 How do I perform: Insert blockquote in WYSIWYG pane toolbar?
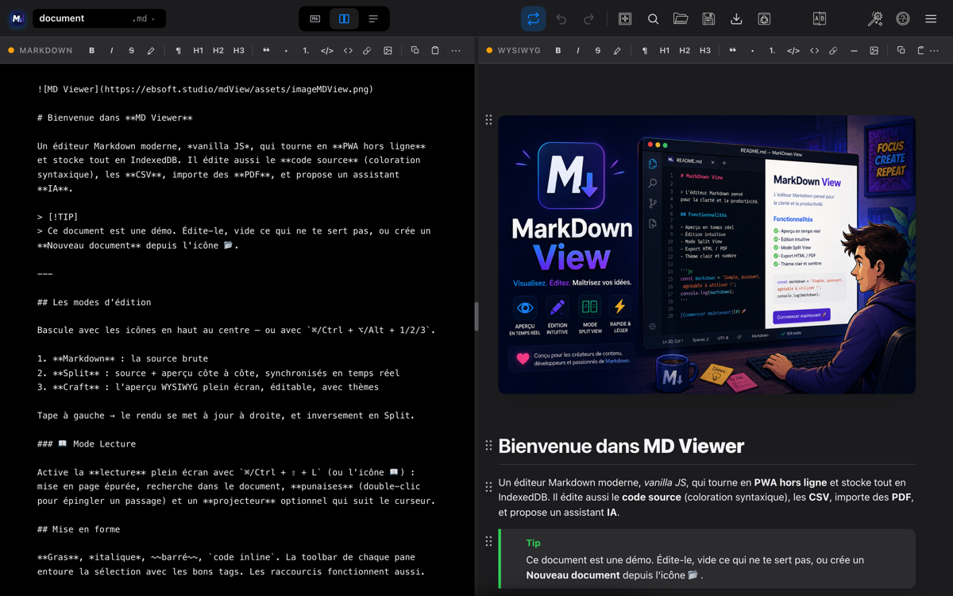click(732, 51)
